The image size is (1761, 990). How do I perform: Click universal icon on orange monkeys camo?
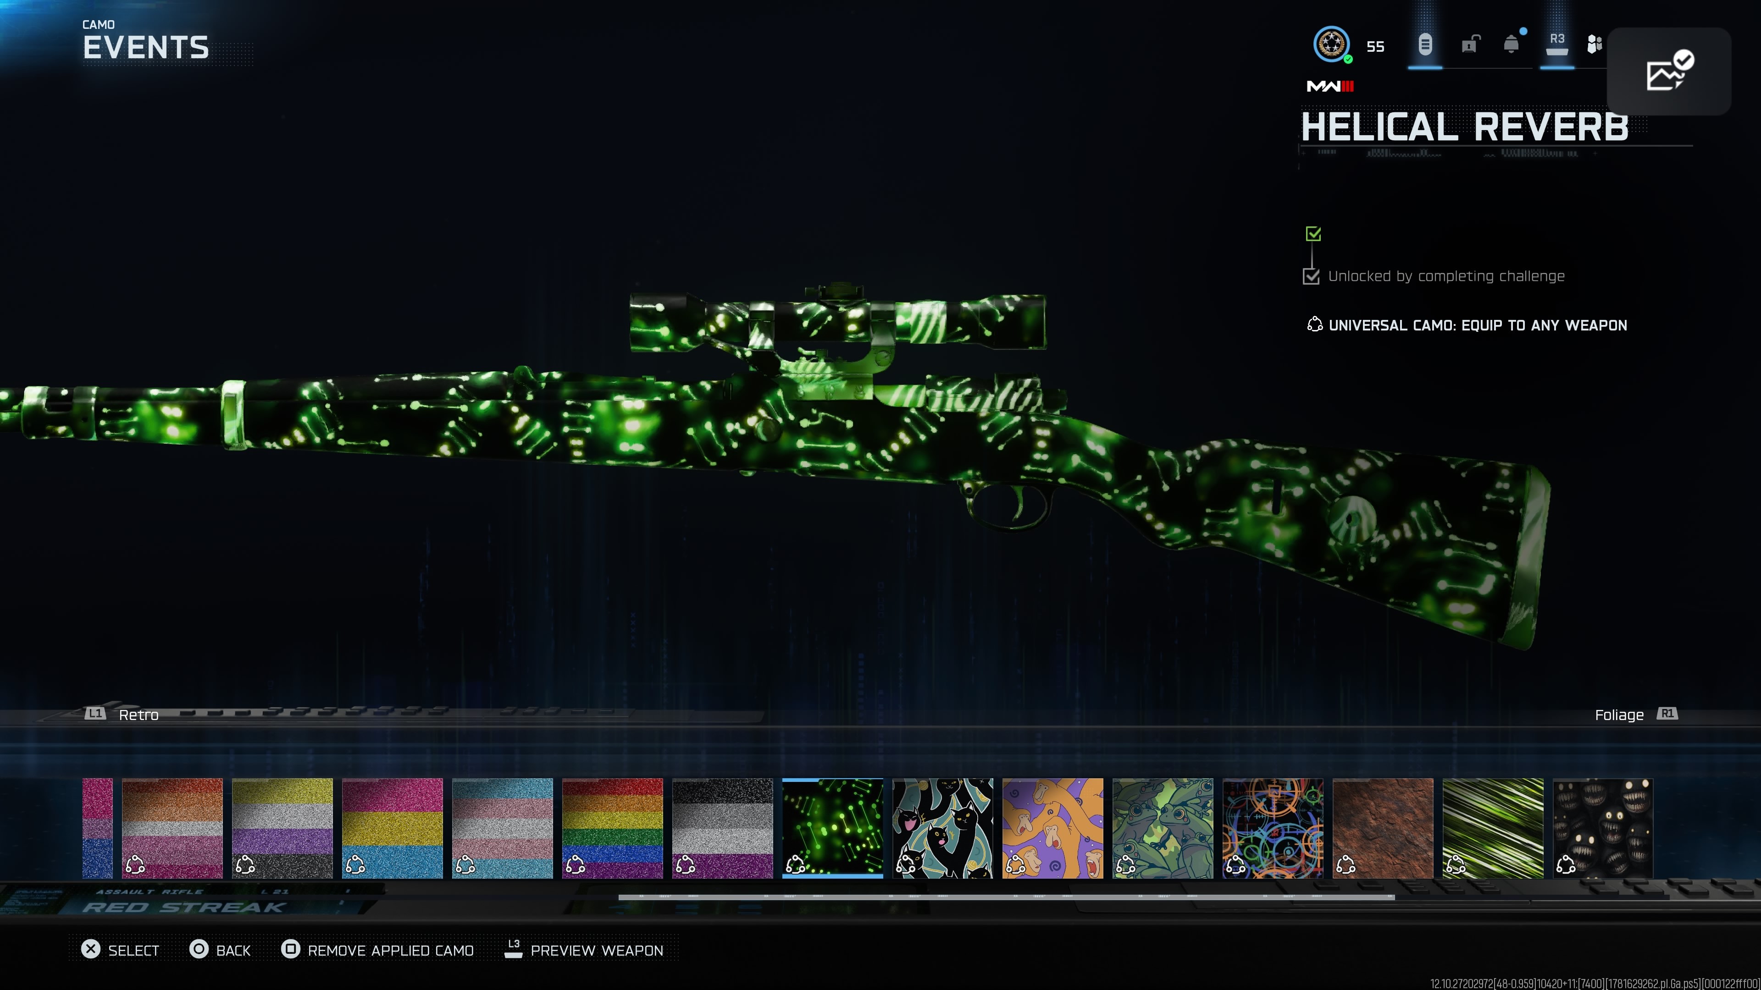[1015, 865]
